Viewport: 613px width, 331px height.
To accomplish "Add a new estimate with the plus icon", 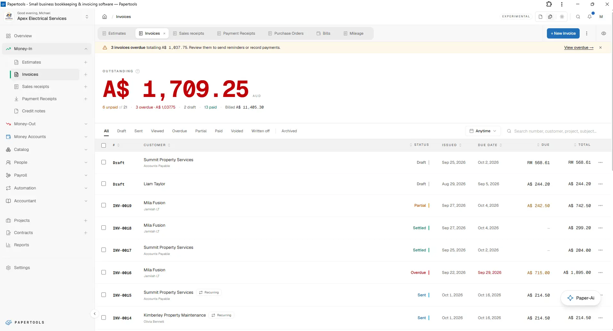I will pos(86,62).
